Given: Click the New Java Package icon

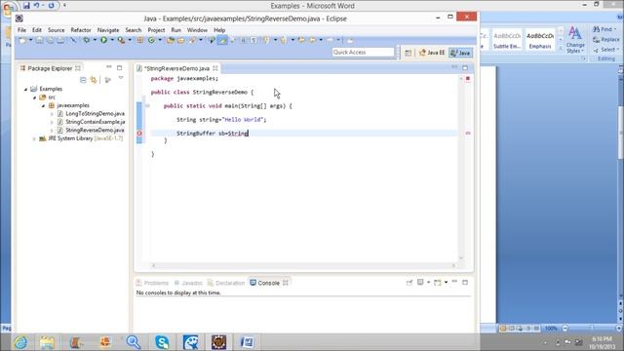Looking at the screenshot, I should click(x=140, y=40).
